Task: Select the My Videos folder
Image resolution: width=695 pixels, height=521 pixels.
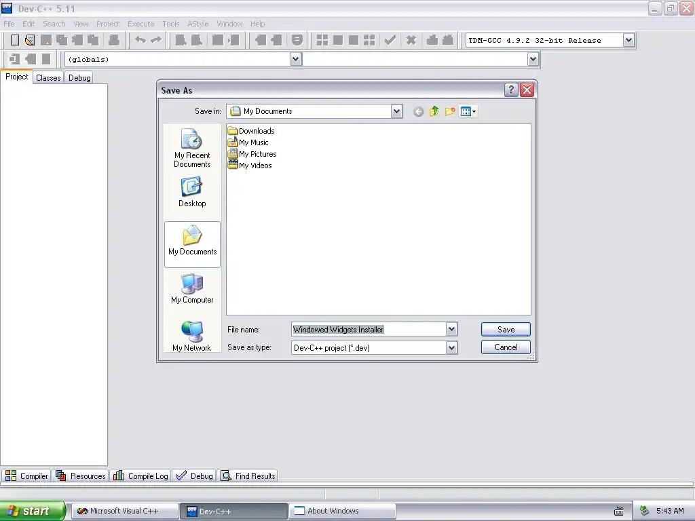Action: (x=250, y=166)
